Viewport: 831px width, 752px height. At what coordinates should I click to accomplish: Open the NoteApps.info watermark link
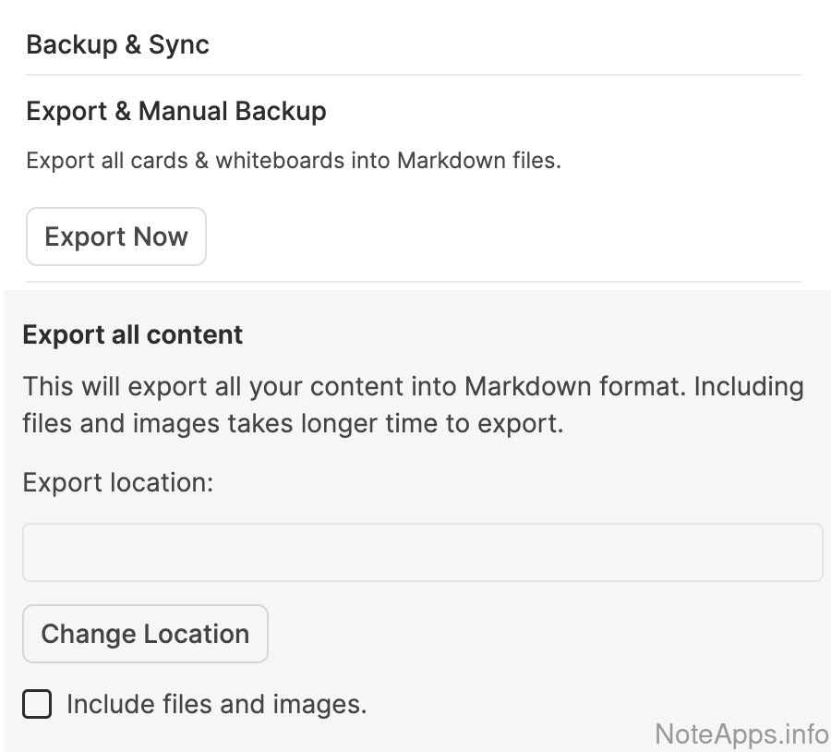(x=741, y=734)
